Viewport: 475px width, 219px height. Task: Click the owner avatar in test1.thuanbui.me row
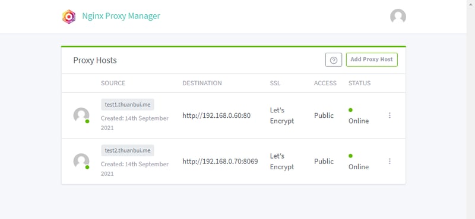click(81, 115)
